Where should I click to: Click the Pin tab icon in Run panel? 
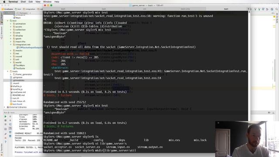click(5, 134)
